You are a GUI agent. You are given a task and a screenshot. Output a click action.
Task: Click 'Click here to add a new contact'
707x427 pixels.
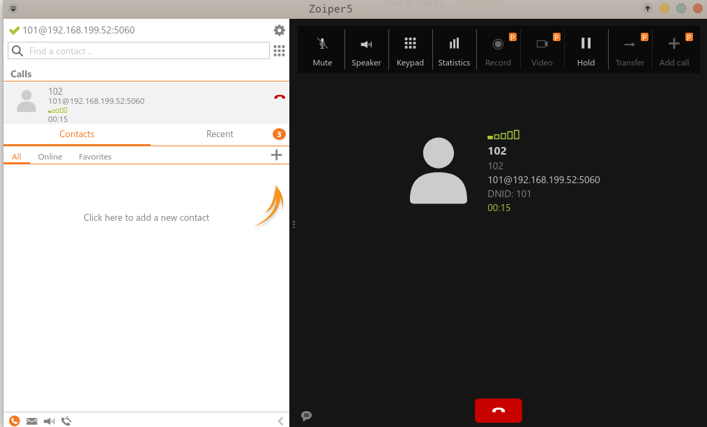coord(146,217)
